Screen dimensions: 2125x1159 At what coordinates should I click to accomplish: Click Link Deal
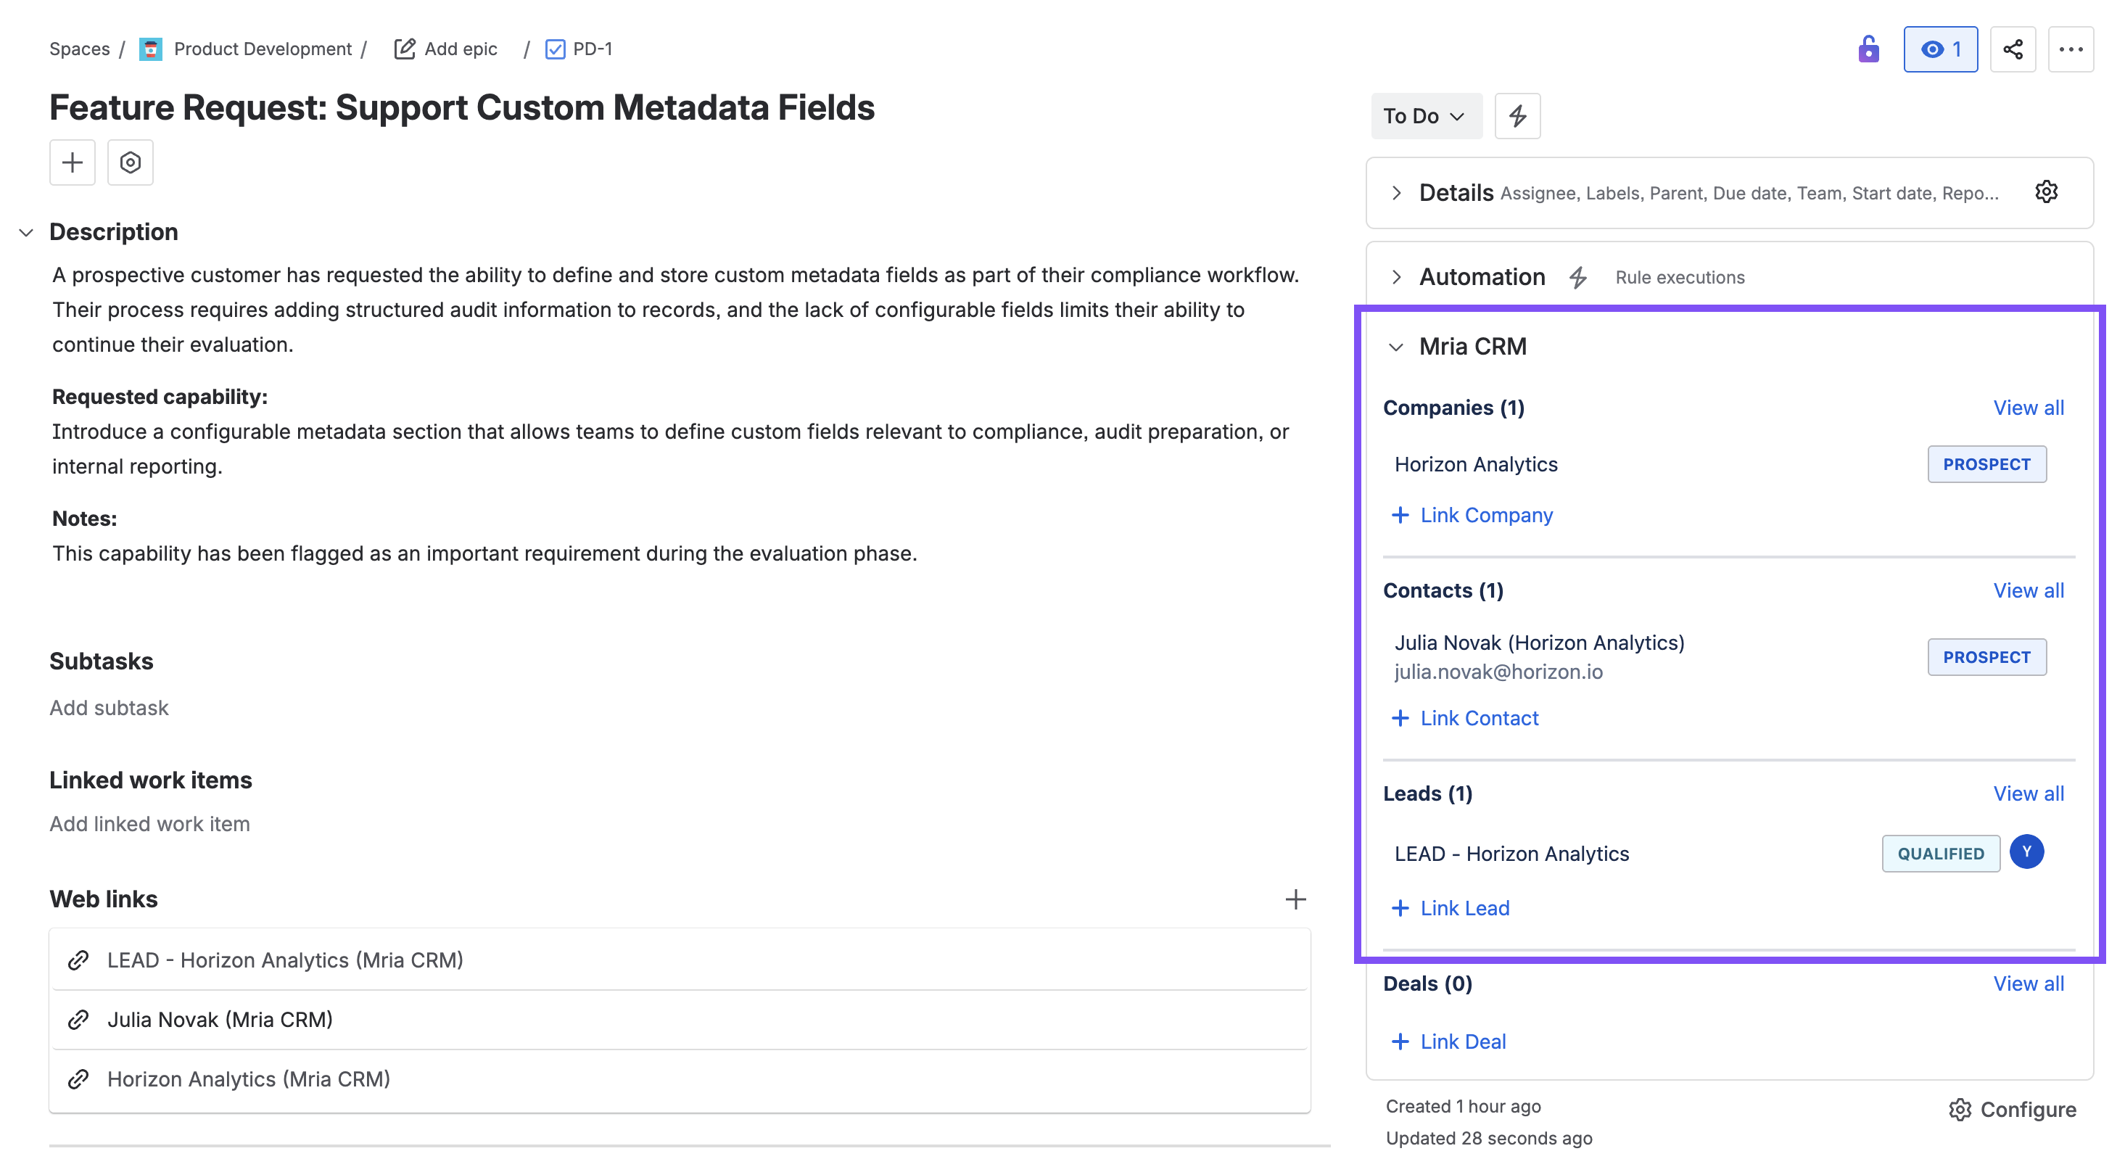pyautogui.click(x=1448, y=1042)
